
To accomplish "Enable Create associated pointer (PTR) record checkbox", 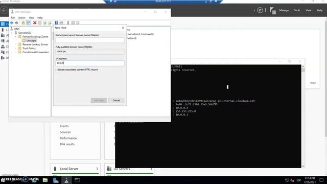I will click(x=57, y=70).
